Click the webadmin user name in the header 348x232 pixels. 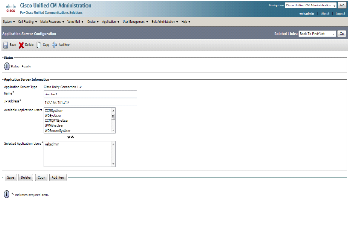coord(306,14)
